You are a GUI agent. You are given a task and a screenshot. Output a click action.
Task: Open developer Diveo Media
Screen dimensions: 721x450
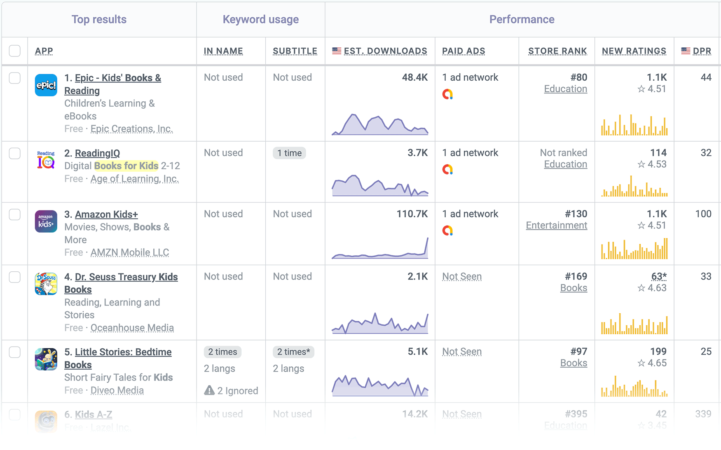coord(117,390)
